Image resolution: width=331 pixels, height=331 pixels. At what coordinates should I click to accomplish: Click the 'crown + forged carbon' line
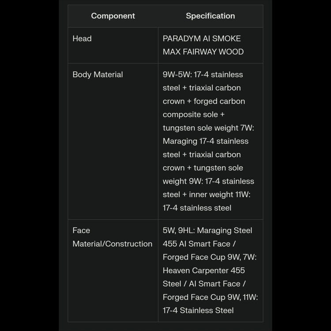tap(203, 101)
